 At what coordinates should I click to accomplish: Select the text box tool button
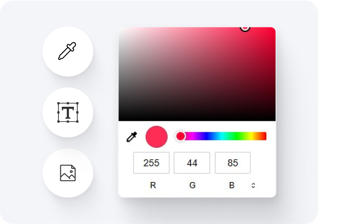pyautogui.click(x=68, y=112)
